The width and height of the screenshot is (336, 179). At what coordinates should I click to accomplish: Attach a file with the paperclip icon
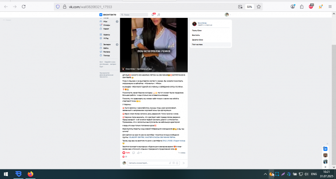pyautogui.click(x=170, y=163)
